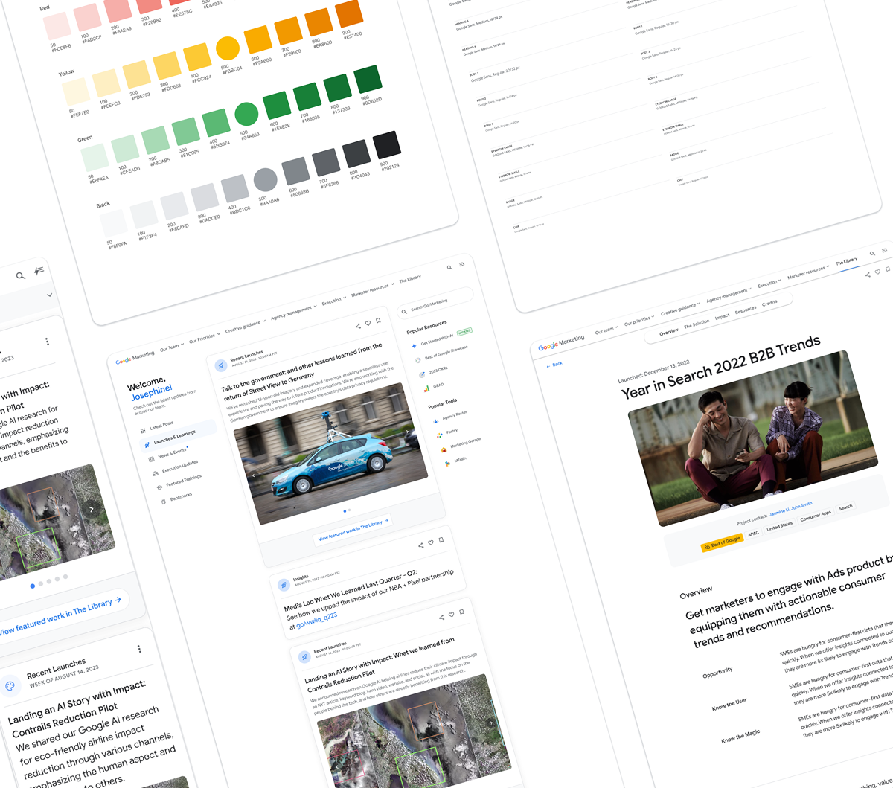The image size is (893, 788).
Task: Bookmark the Street View Germany post
Action: click(378, 321)
